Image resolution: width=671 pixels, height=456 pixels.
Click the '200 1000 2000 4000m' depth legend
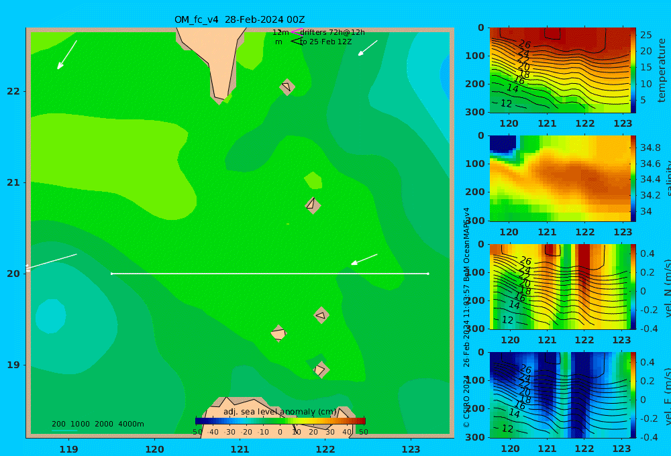[97, 424]
